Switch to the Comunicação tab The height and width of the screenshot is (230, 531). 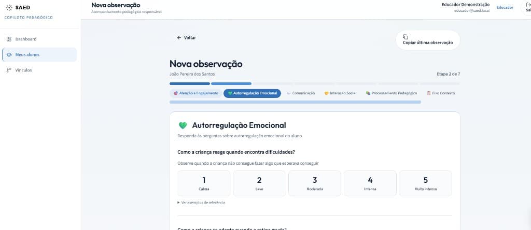click(x=301, y=93)
